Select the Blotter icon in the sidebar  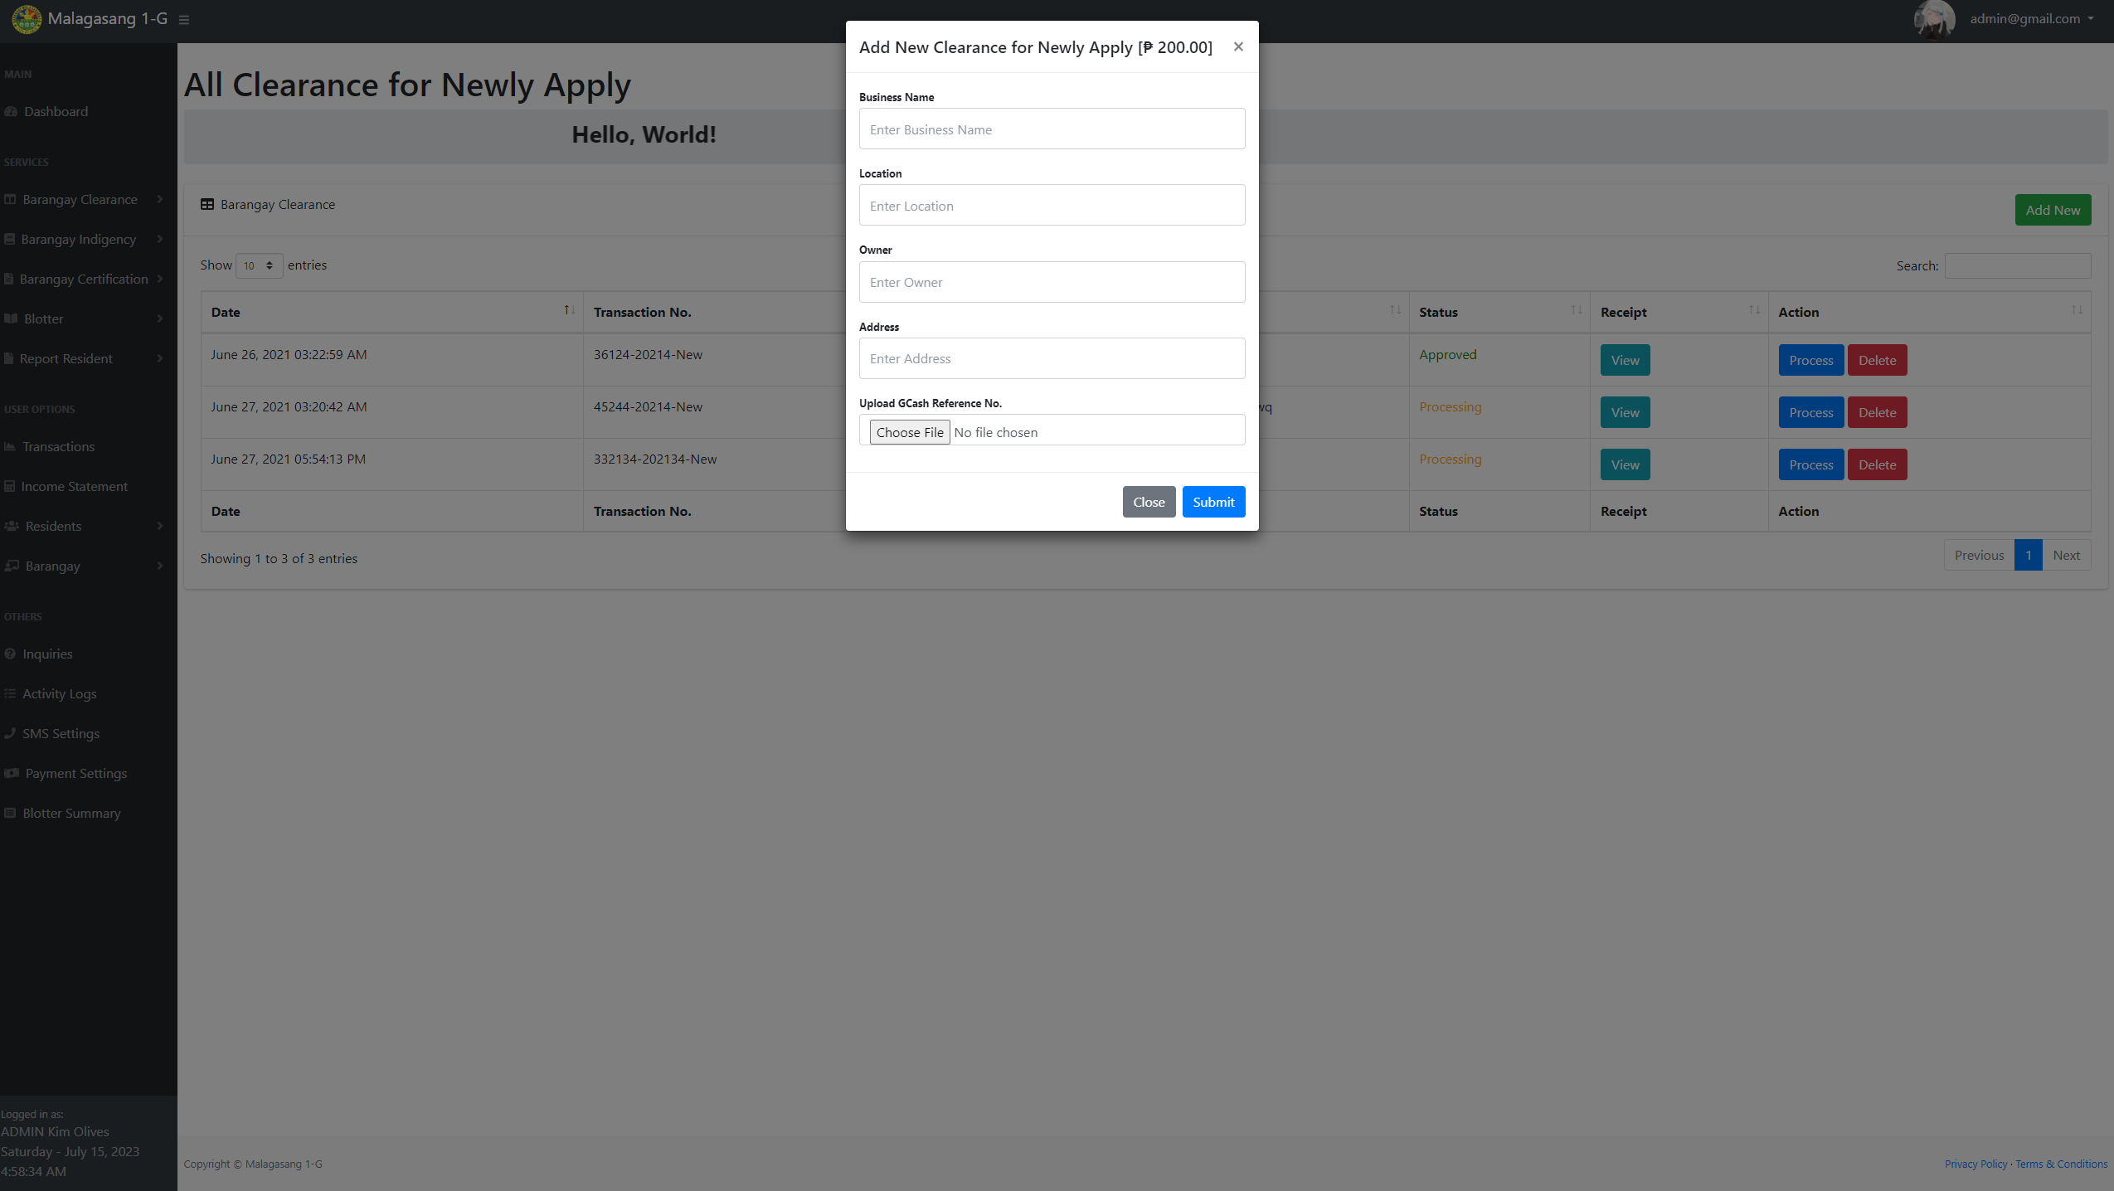click(12, 318)
